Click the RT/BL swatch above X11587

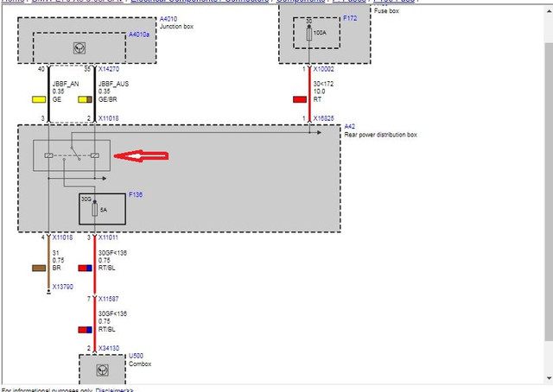(x=85, y=269)
